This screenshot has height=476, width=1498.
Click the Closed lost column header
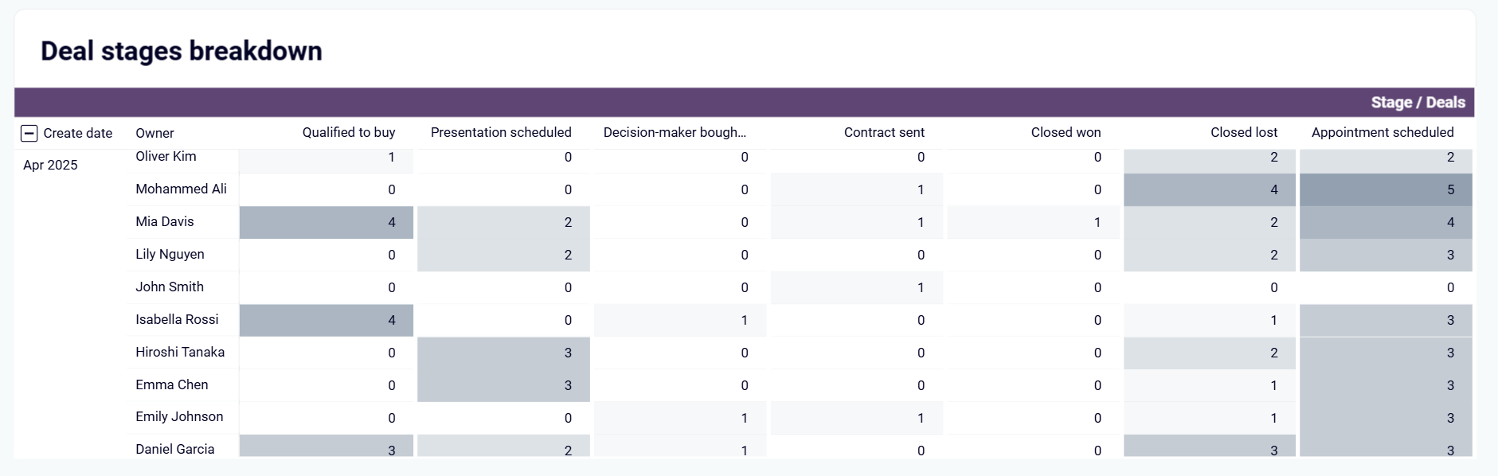coord(1244,132)
